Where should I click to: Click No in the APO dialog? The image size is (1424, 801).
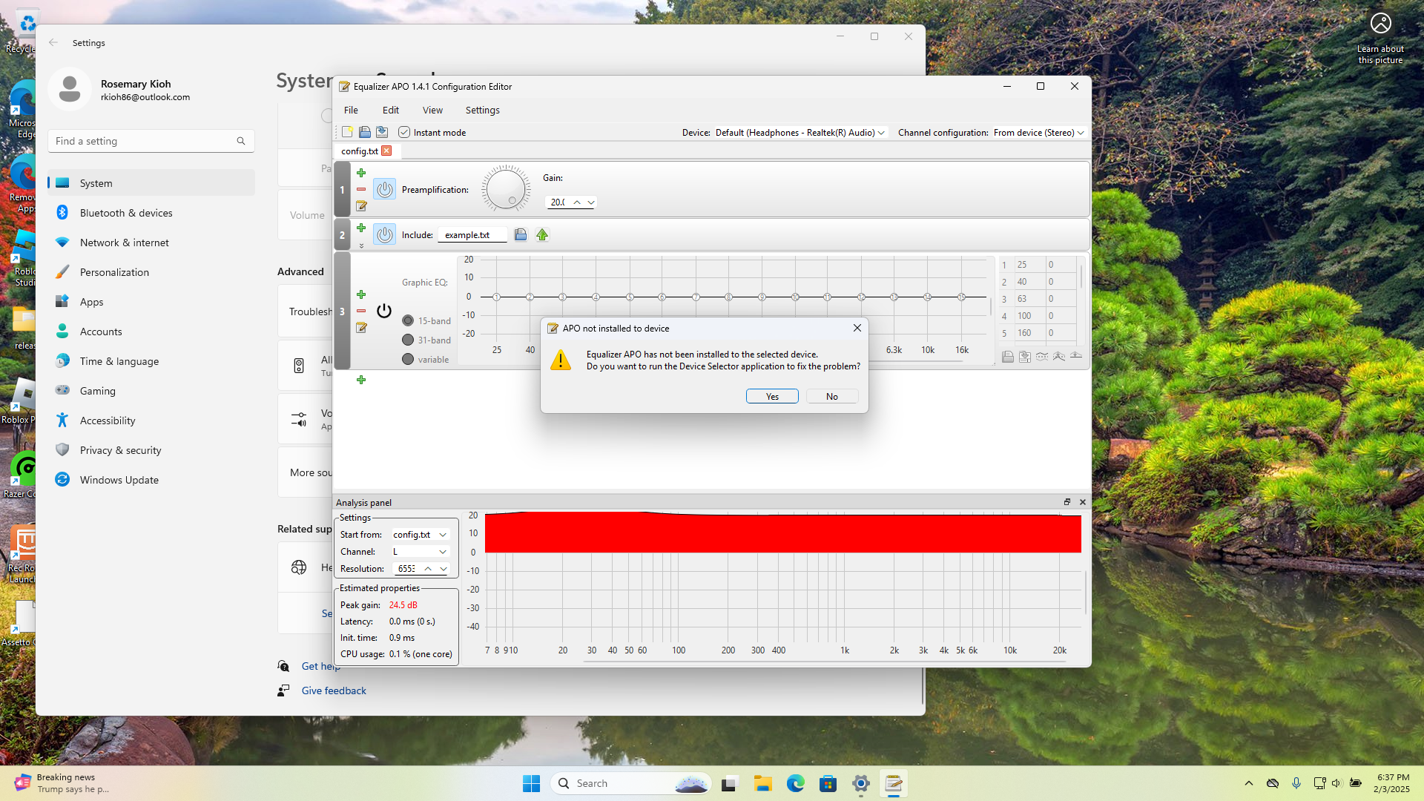[x=832, y=396]
